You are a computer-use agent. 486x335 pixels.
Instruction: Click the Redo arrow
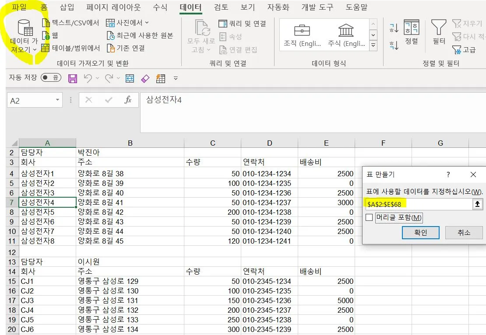tap(109, 78)
